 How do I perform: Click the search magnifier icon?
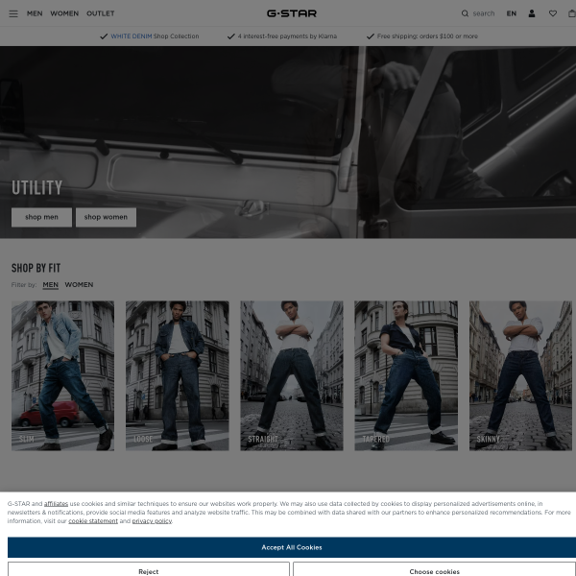click(466, 13)
